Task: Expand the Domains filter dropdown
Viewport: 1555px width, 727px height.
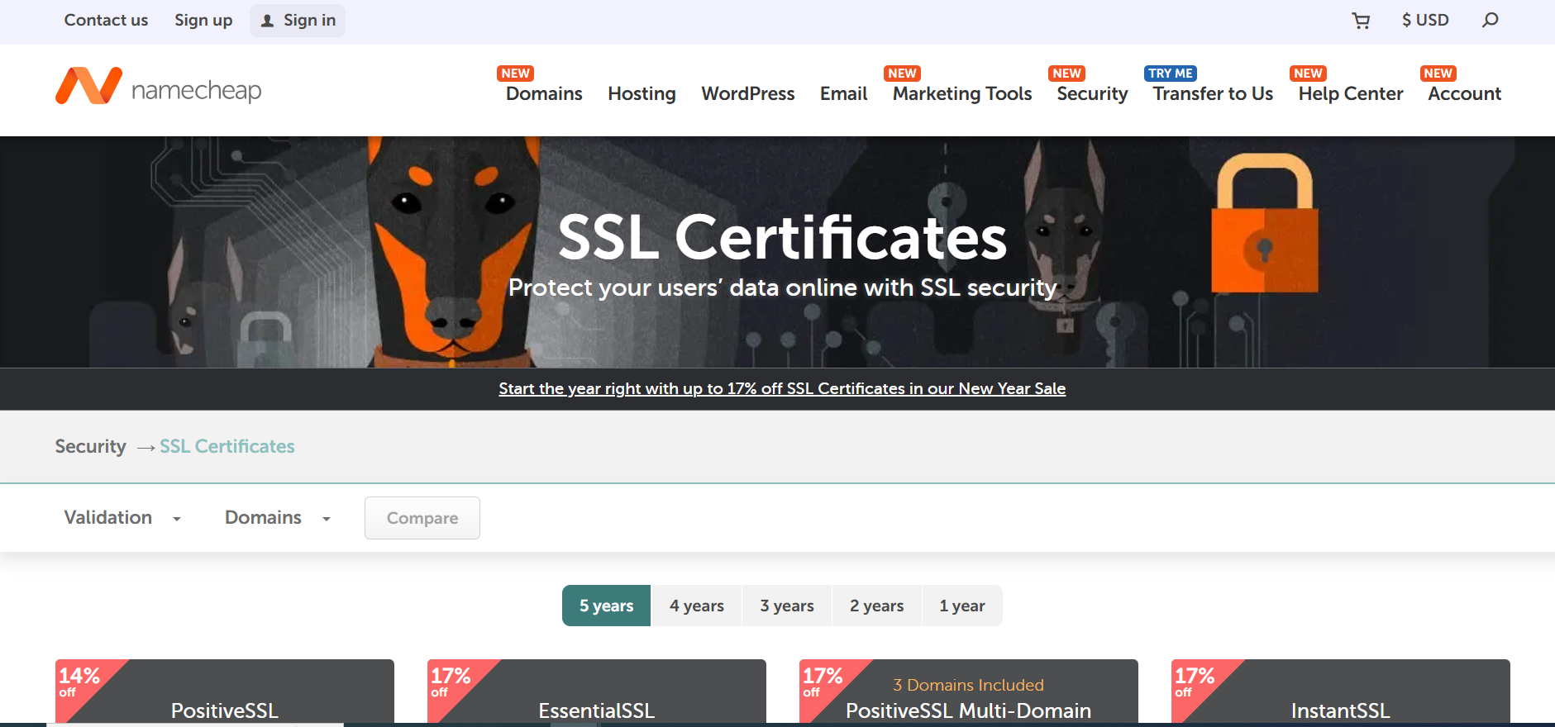Action: 278,518
